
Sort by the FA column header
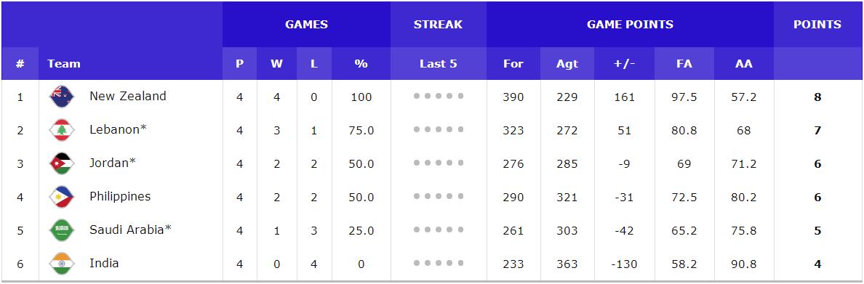coord(684,64)
